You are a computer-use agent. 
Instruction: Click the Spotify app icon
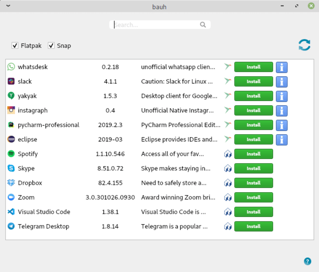tap(11, 154)
